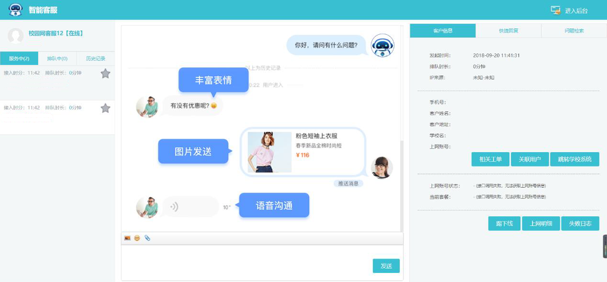The image size is (607, 282).
Task: Click the robot logo in header
Action: click(x=15, y=10)
